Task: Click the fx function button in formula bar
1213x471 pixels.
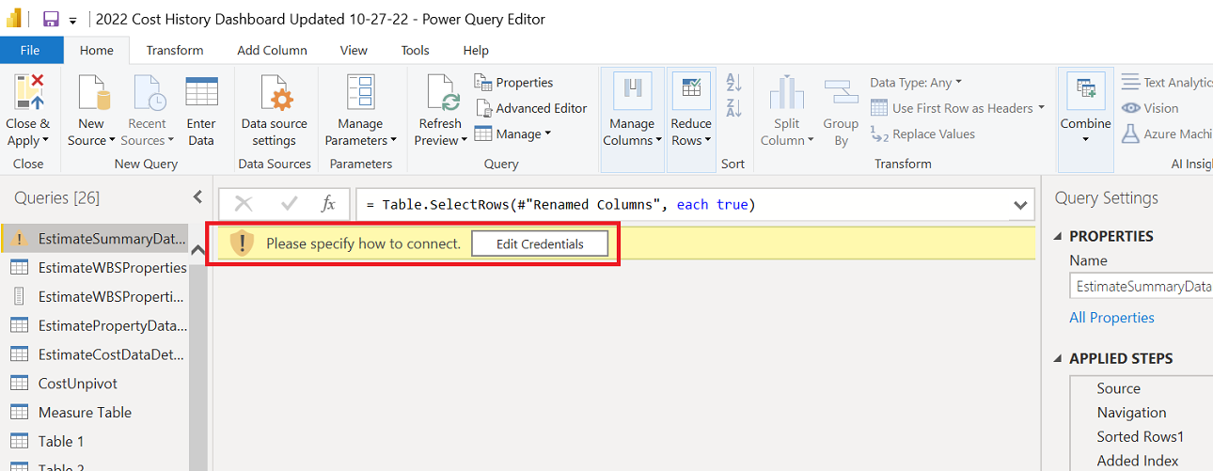Action: click(328, 204)
